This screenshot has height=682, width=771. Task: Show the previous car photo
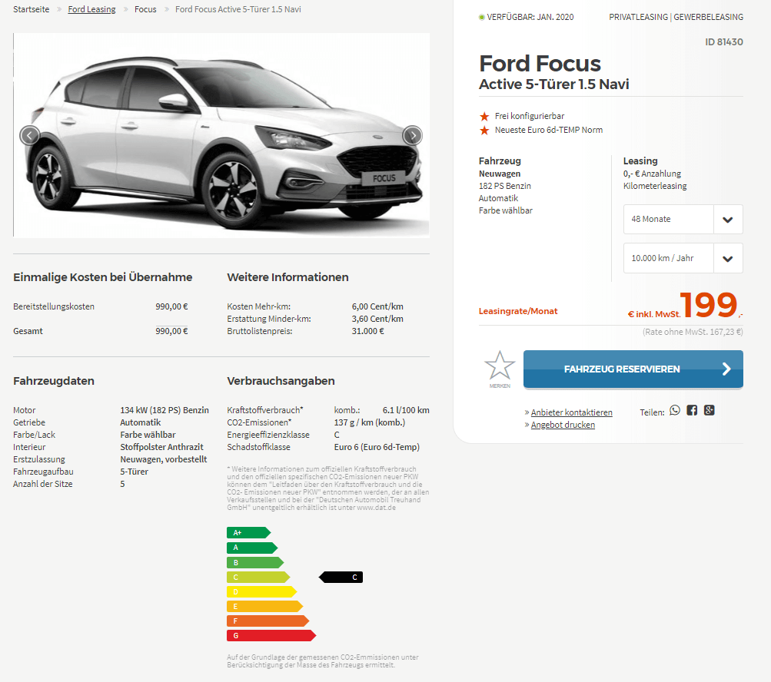(x=29, y=135)
